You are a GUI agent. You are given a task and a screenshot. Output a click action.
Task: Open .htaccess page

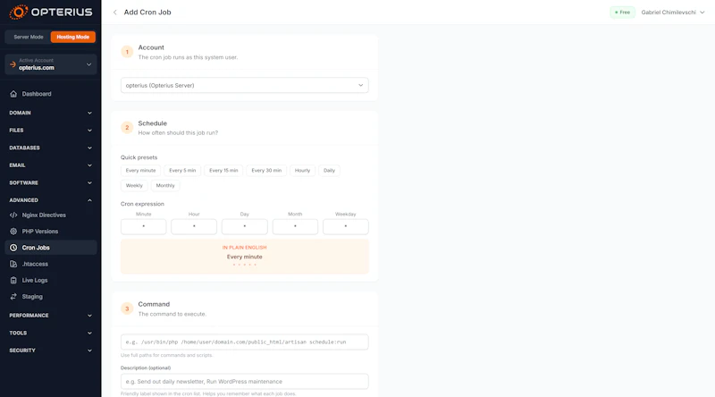51,264
